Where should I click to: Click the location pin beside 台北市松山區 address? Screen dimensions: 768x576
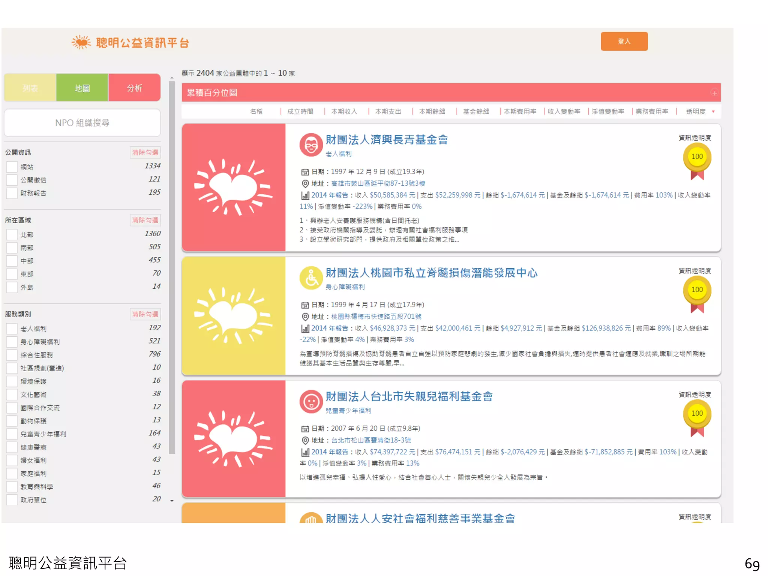pos(305,441)
